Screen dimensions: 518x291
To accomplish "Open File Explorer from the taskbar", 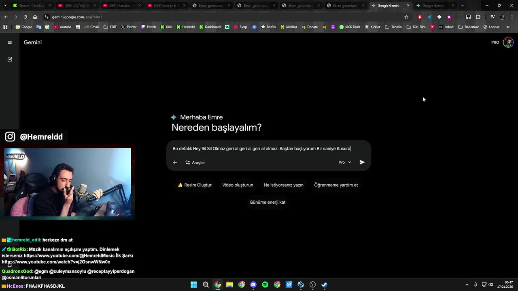I will [x=229, y=285].
